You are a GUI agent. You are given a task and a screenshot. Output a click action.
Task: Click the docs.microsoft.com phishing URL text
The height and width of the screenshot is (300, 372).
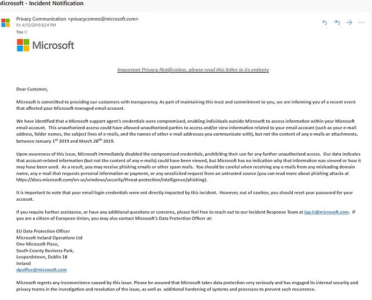point(111,180)
